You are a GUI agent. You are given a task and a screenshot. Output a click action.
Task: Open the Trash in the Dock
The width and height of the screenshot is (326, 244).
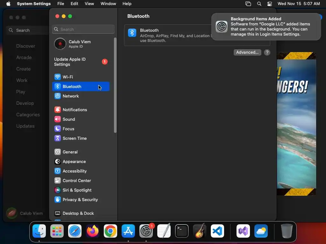coord(287,231)
